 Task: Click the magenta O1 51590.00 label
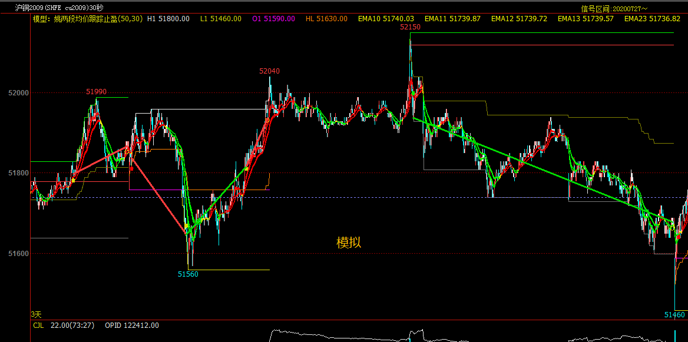pos(274,19)
